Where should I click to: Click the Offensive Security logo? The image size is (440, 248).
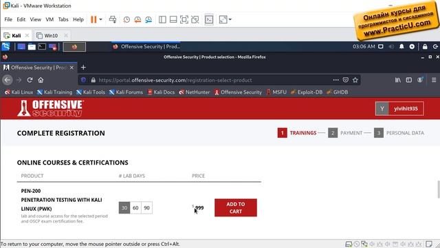(x=50, y=108)
